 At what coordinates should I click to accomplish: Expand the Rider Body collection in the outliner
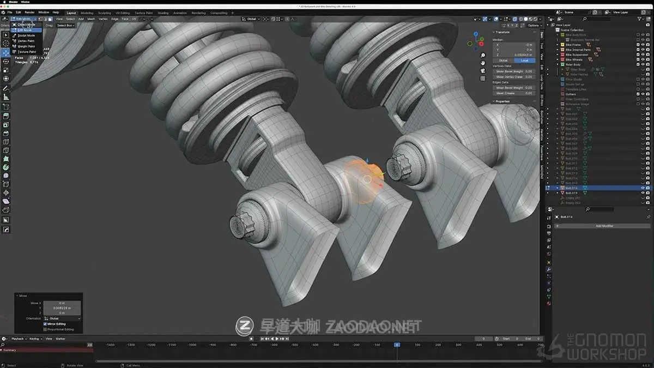coord(557,64)
